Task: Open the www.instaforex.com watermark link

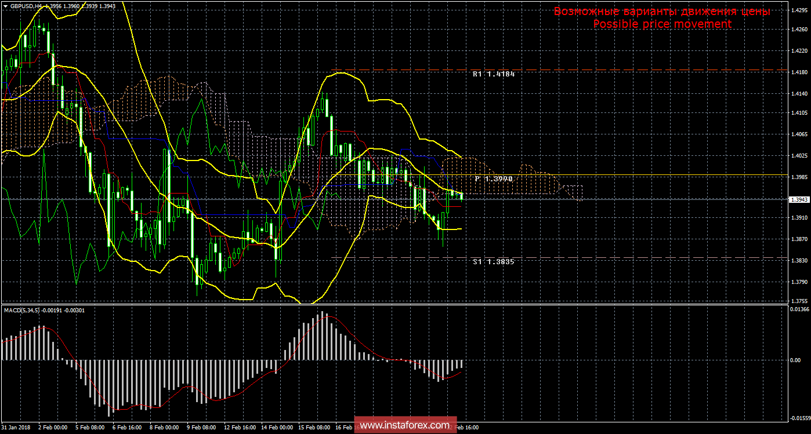Action: pos(405,426)
